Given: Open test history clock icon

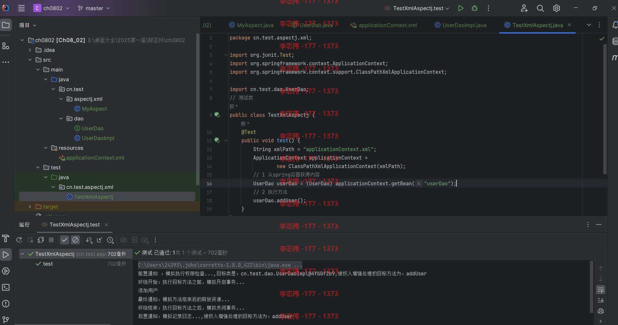Looking at the screenshot, I should [x=110, y=240].
